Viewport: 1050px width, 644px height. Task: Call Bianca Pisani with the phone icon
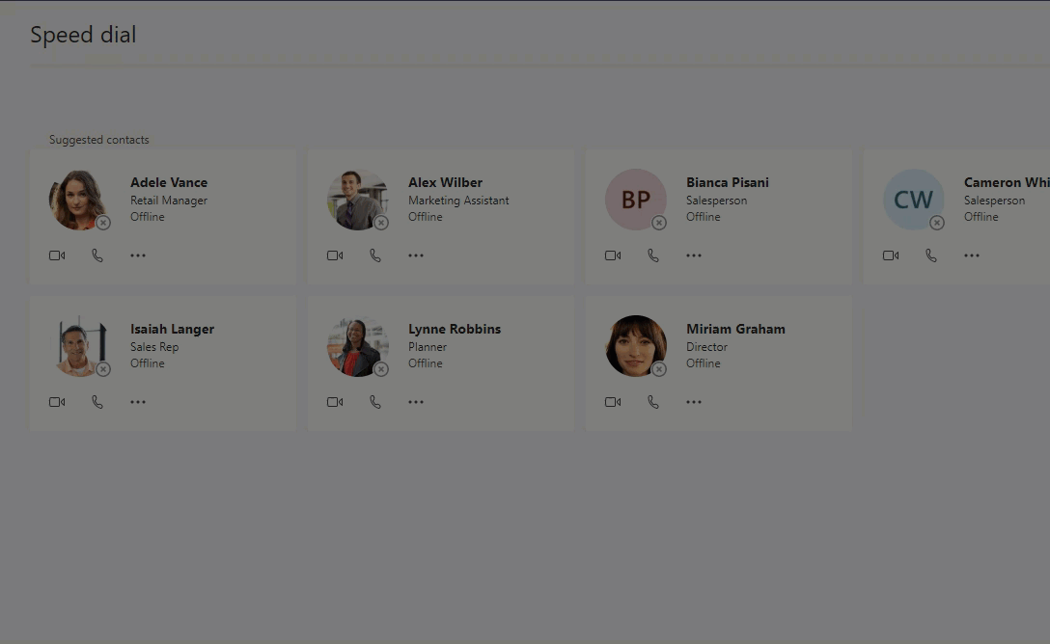[653, 255]
